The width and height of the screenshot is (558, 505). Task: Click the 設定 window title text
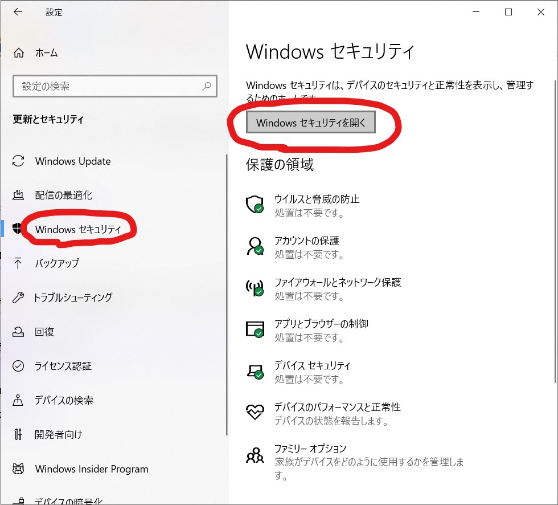[x=54, y=12]
